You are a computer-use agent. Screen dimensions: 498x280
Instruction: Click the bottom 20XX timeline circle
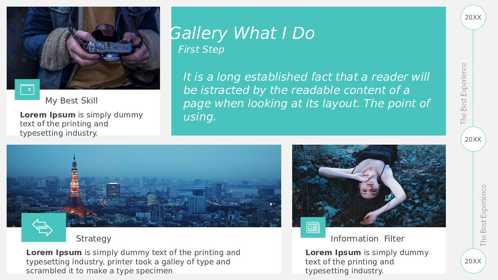click(473, 261)
